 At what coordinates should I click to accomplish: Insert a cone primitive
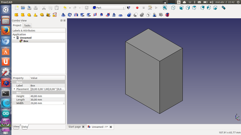point(36,14)
